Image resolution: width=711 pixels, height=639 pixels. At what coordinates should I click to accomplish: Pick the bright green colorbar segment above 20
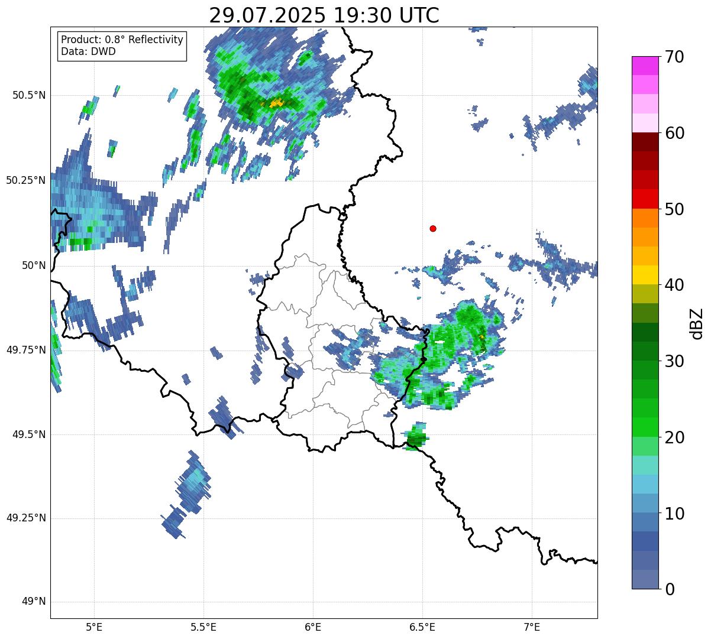coord(644,427)
